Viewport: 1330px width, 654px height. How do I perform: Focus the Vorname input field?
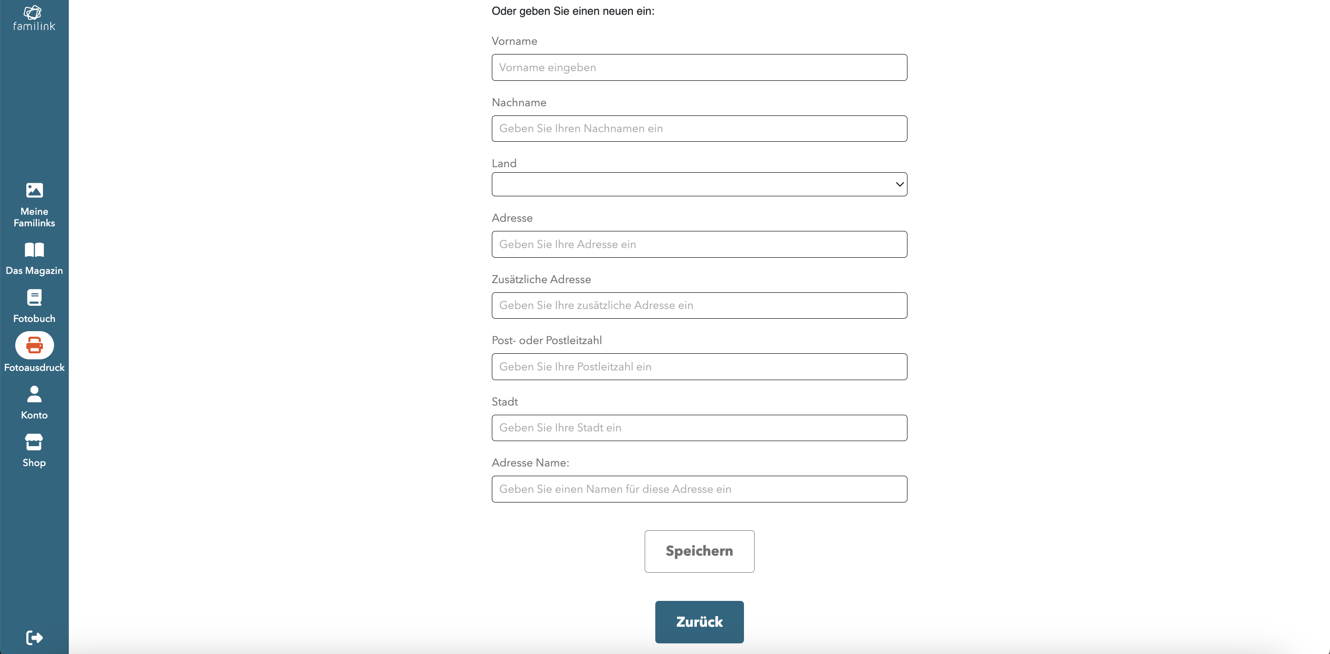(x=699, y=67)
